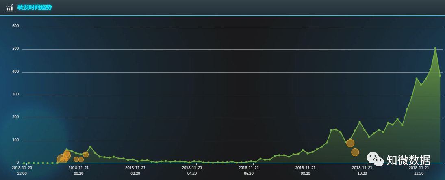
Task: Select the highest data point near 500
Action: (x=435, y=48)
